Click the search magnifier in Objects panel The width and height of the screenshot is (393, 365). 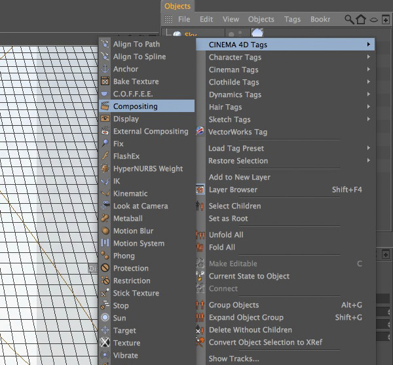tap(349, 19)
